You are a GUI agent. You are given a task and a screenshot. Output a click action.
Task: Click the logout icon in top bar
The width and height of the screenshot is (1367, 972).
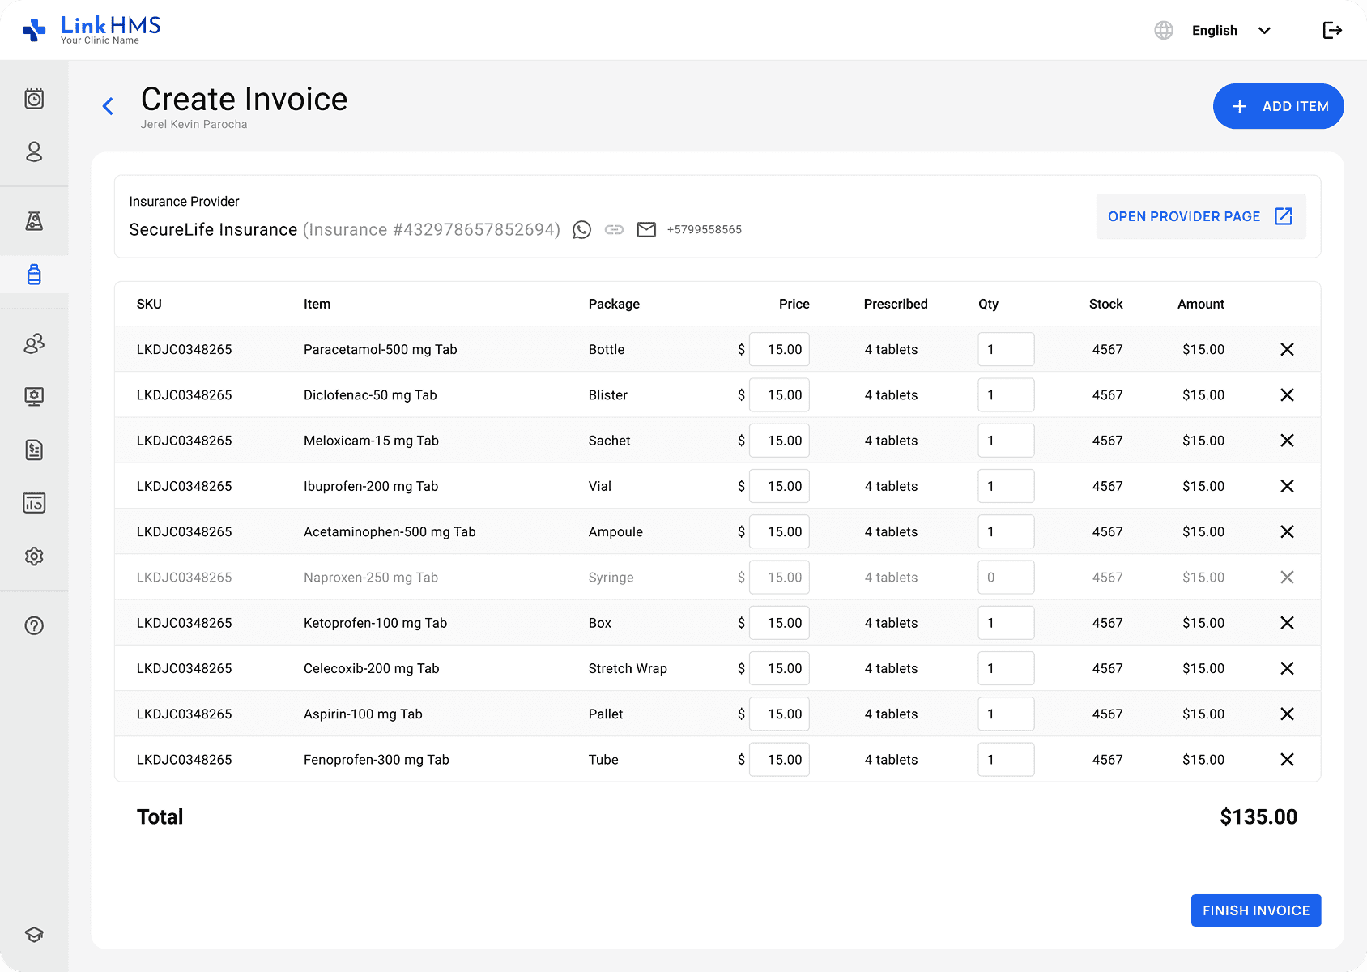[1332, 31]
